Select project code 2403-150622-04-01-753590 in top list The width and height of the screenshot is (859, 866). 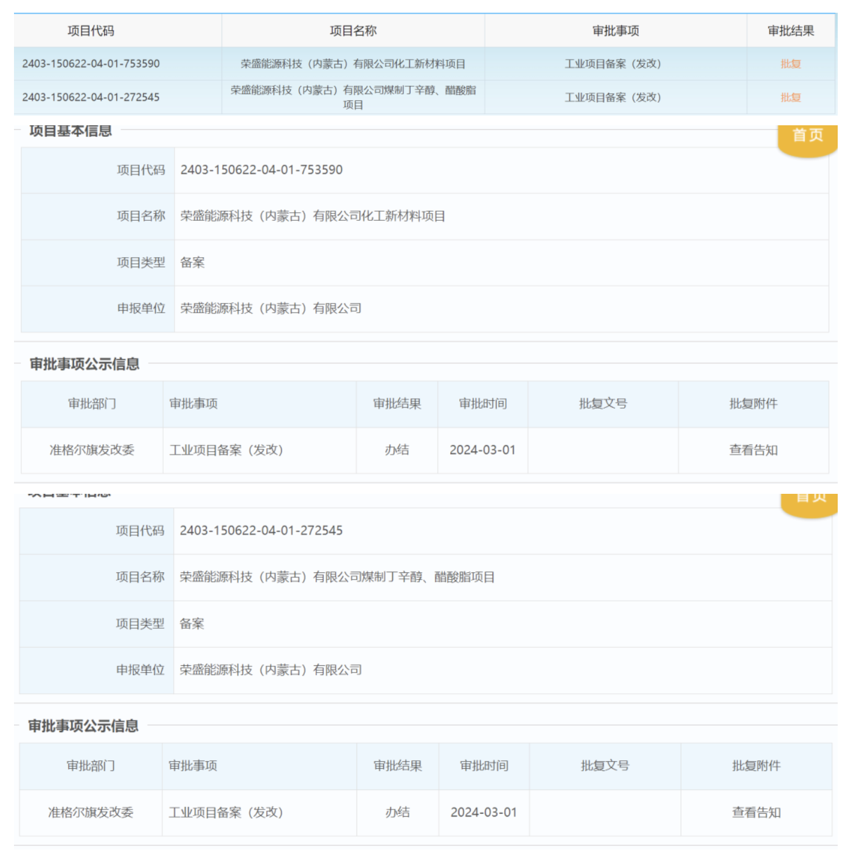[91, 64]
